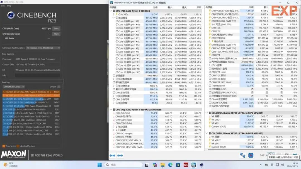This screenshot has height=169, width=301.
Task: Collapse the CPU [#0] Enhanced group
Action: 111,110
